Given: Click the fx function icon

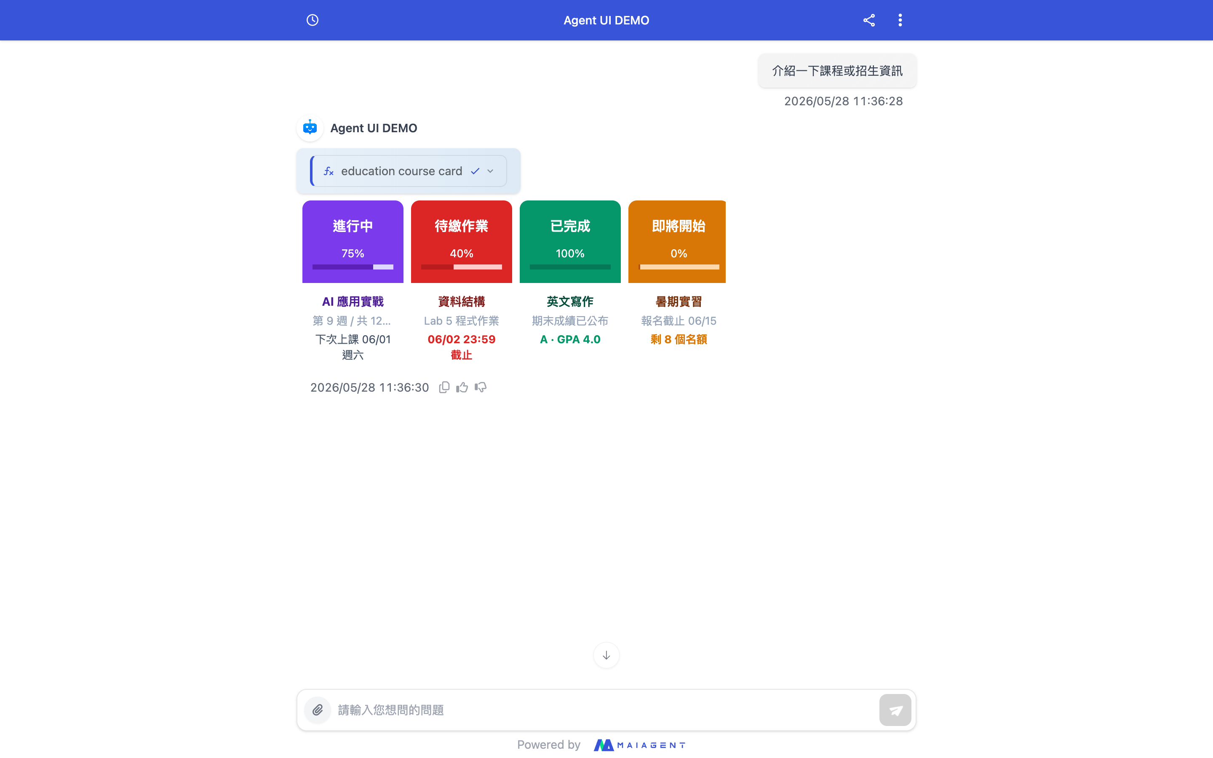Looking at the screenshot, I should pyautogui.click(x=329, y=171).
